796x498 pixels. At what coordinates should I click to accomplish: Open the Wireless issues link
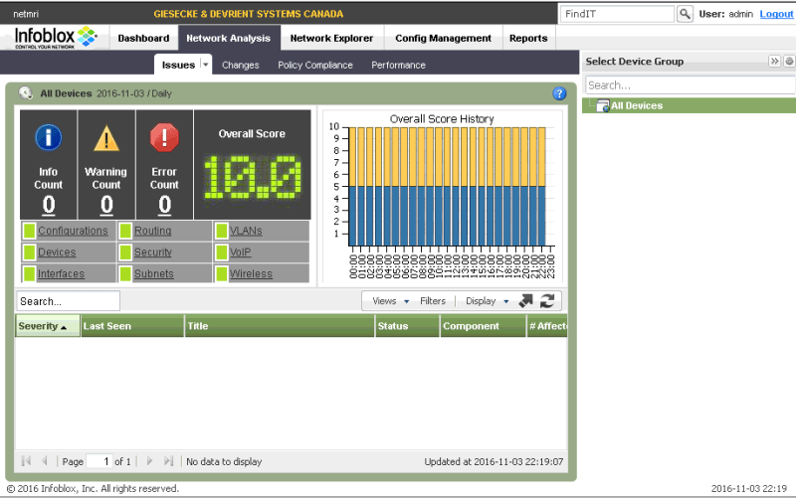click(x=251, y=273)
